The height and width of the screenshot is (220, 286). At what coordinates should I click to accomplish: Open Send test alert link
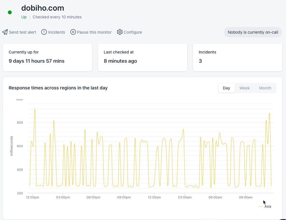tap(22, 32)
